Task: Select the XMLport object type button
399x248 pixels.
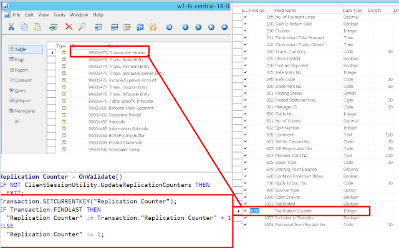Action: (x=20, y=100)
